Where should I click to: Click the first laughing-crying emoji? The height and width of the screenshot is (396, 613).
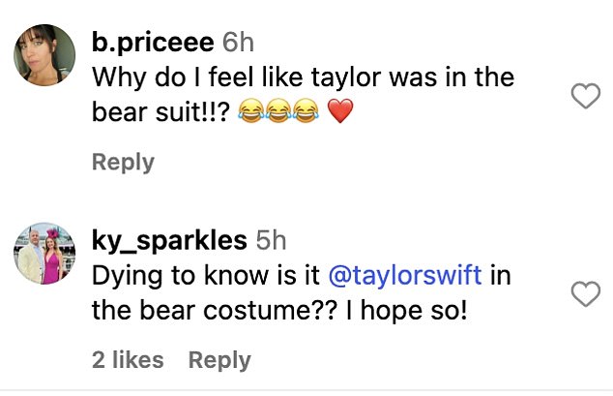[x=250, y=113]
